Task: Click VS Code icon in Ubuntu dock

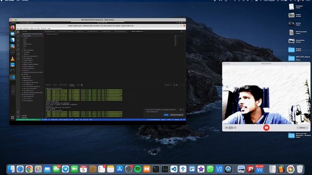Action: coord(12,77)
